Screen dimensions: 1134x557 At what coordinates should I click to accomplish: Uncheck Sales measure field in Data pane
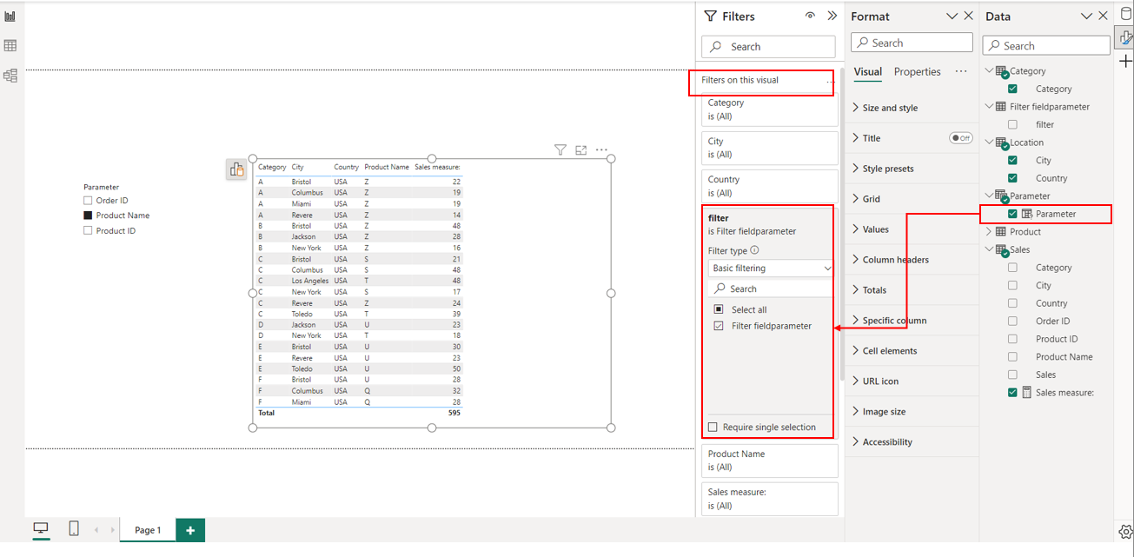click(1012, 393)
